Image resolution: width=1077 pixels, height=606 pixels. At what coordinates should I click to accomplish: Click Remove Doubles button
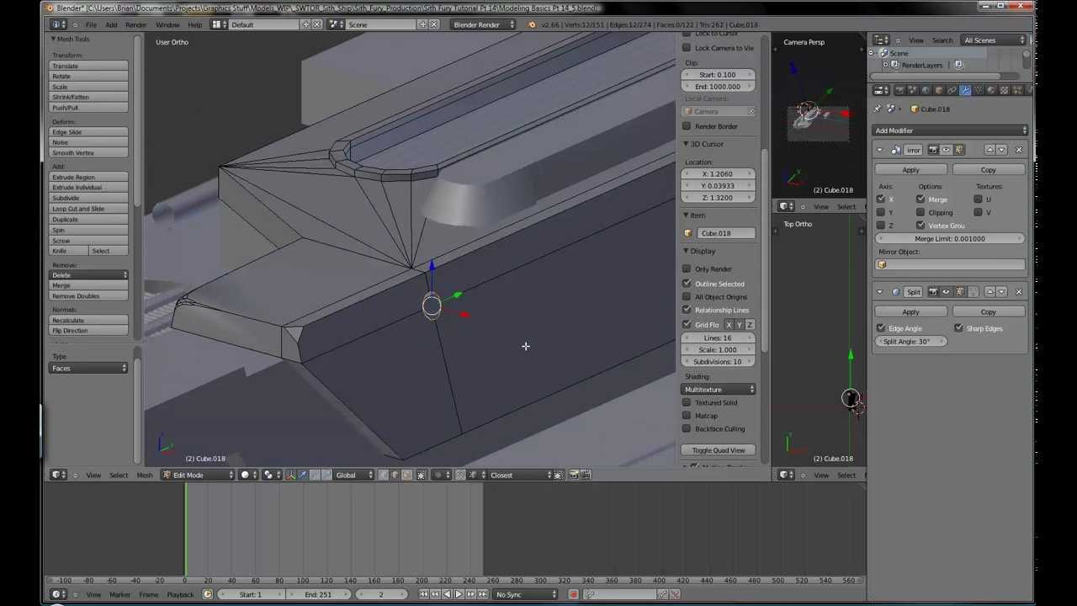click(89, 296)
